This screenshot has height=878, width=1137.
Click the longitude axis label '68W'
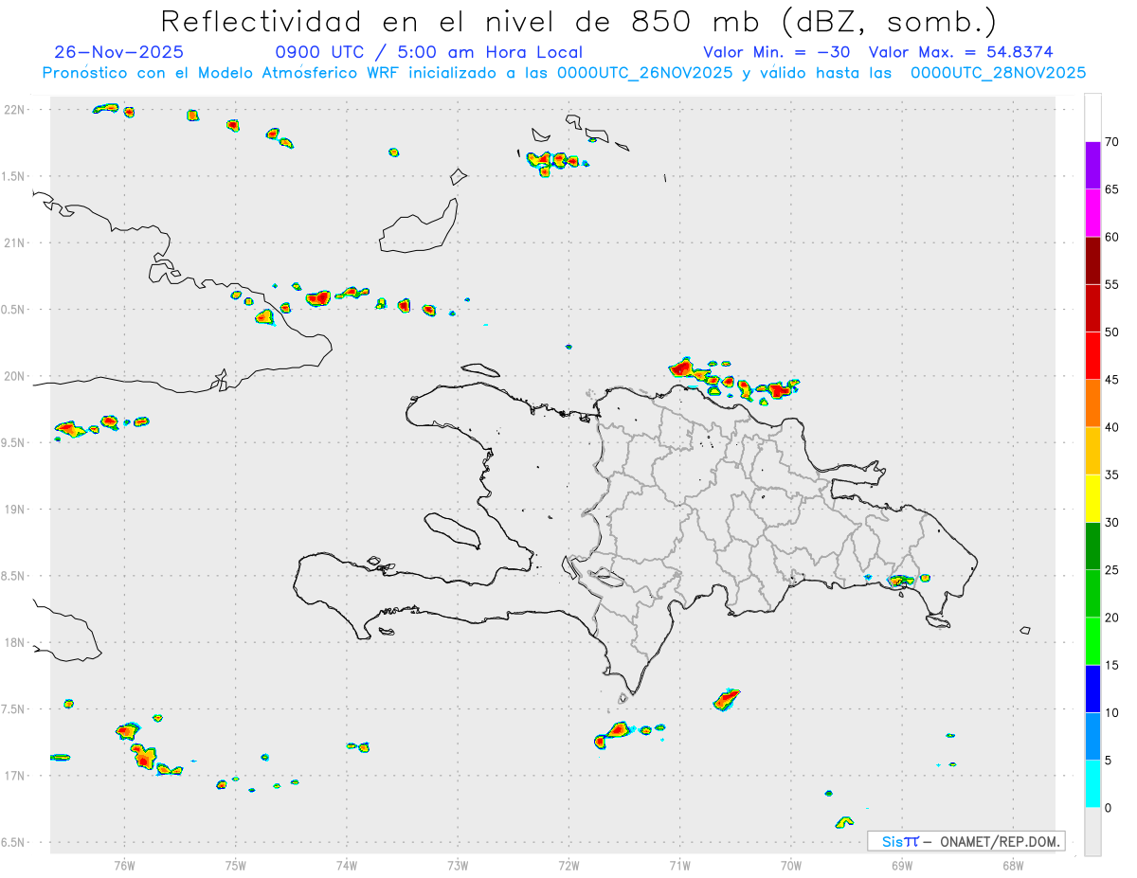click(x=1013, y=866)
